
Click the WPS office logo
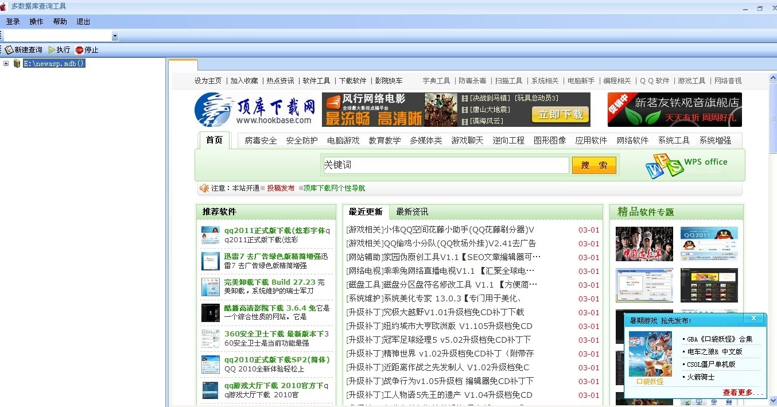686,165
